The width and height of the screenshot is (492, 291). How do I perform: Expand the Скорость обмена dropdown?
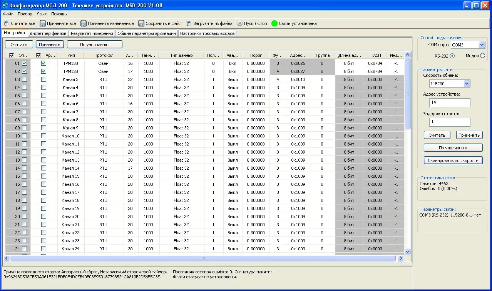click(467, 84)
